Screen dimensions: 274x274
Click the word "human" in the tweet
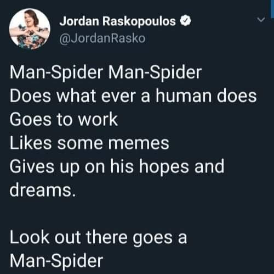pos(184,96)
